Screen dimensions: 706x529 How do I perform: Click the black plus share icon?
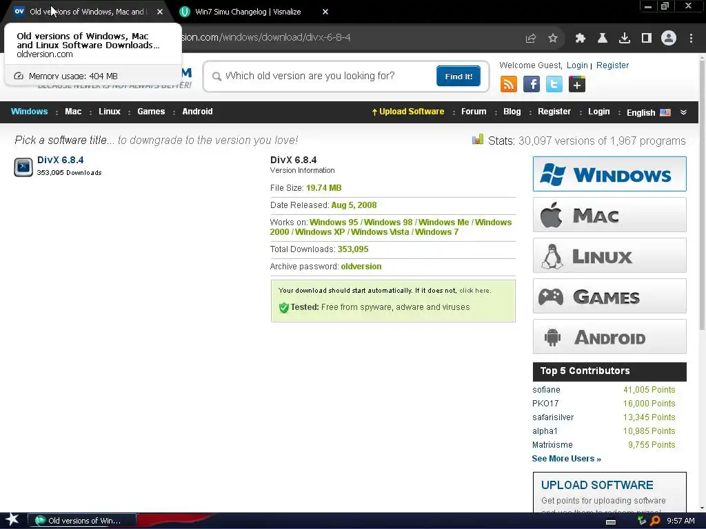pyautogui.click(x=577, y=84)
